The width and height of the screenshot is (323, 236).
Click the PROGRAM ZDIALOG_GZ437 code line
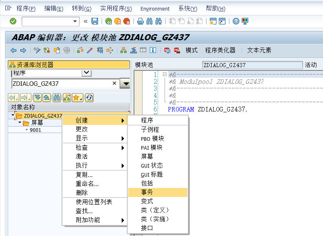[x=207, y=109]
